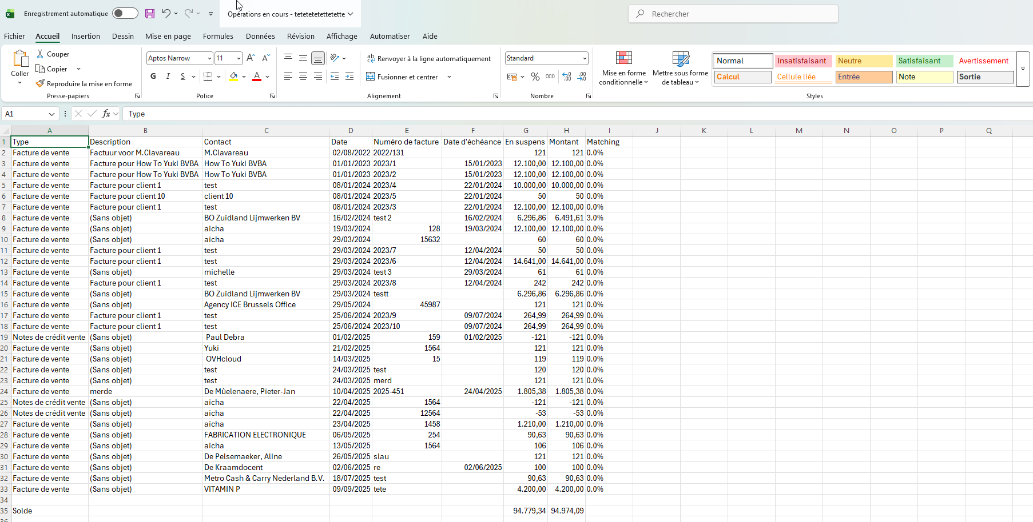Viewport: 1033px width, 522px height.
Task: Align text to top of cell
Action: coord(288,58)
